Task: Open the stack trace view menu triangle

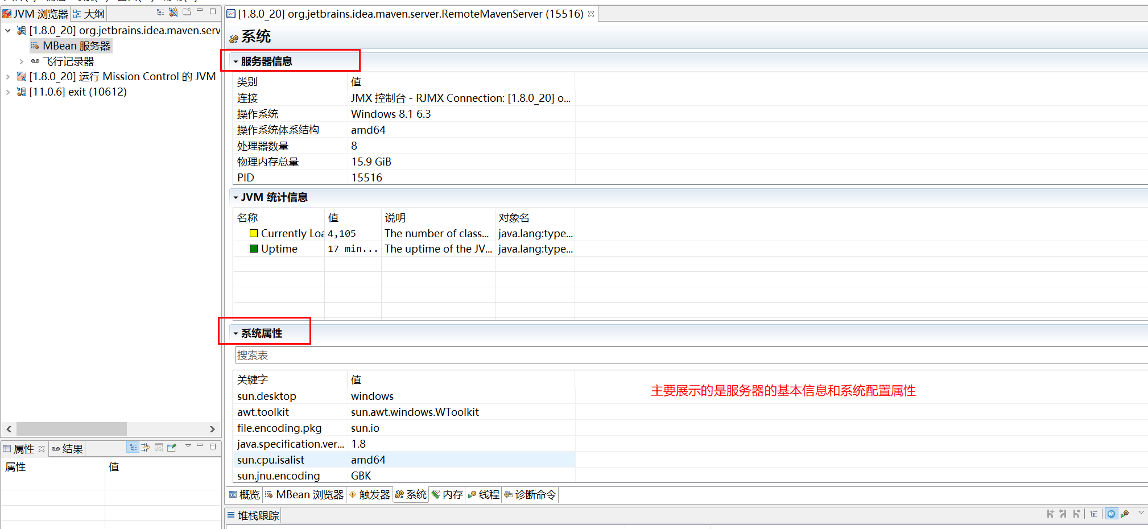Action: (x=1141, y=513)
